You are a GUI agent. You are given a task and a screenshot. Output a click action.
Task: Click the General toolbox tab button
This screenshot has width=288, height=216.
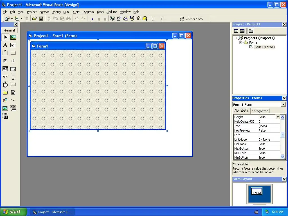10,30
